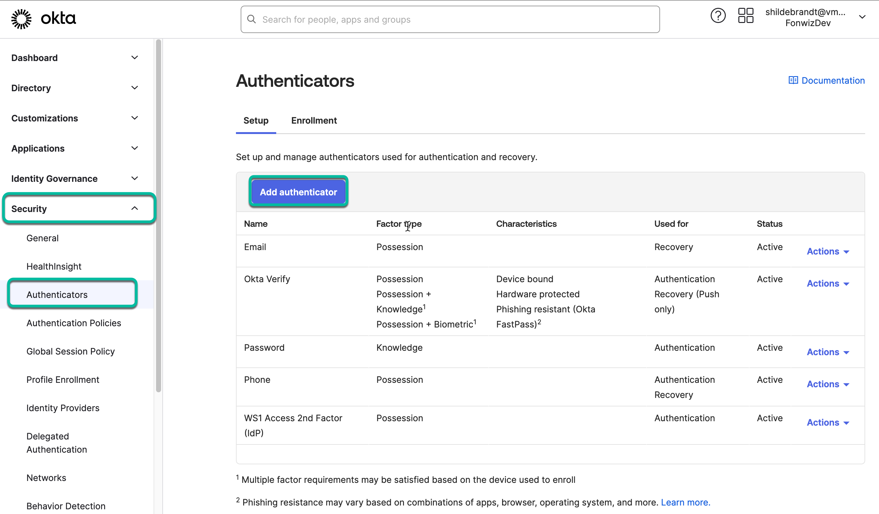
Task: Open the FonwizDev account dropdown
Action: pyautogui.click(x=863, y=17)
